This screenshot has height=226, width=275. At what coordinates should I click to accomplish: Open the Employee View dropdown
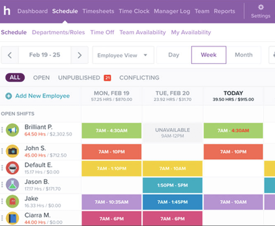123,55
